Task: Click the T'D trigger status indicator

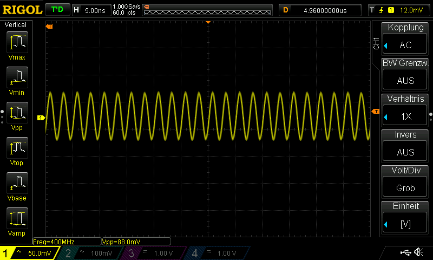Action: coord(57,10)
